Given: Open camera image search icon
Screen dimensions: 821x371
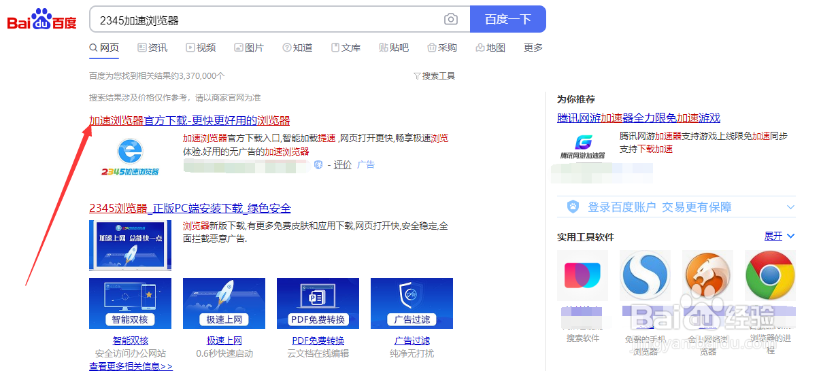Looking at the screenshot, I should click(451, 19).
